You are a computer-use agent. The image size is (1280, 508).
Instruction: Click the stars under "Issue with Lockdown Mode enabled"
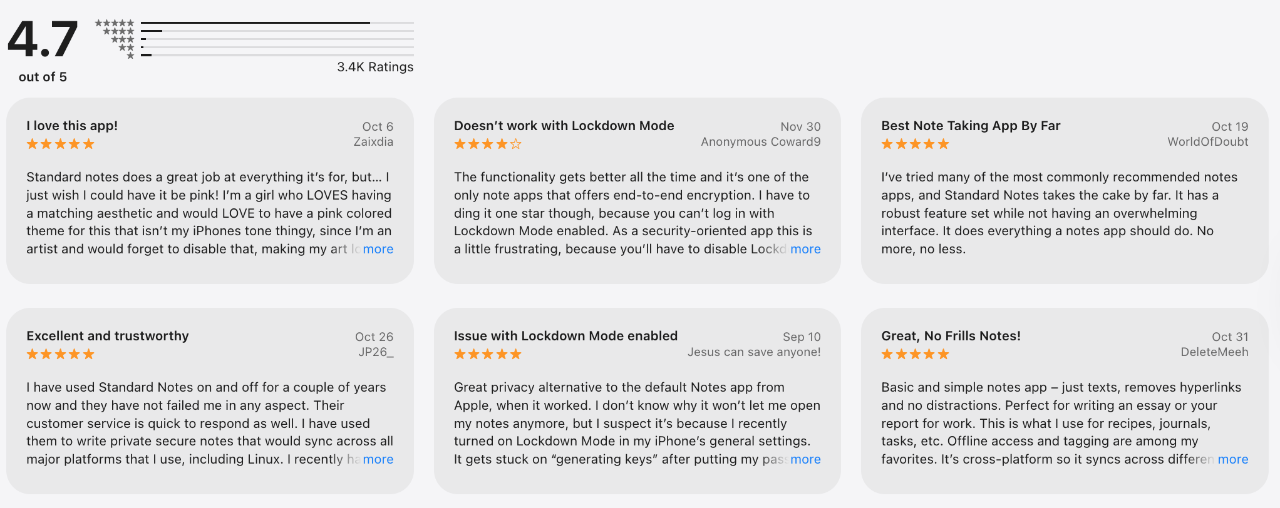pos(487,354)
